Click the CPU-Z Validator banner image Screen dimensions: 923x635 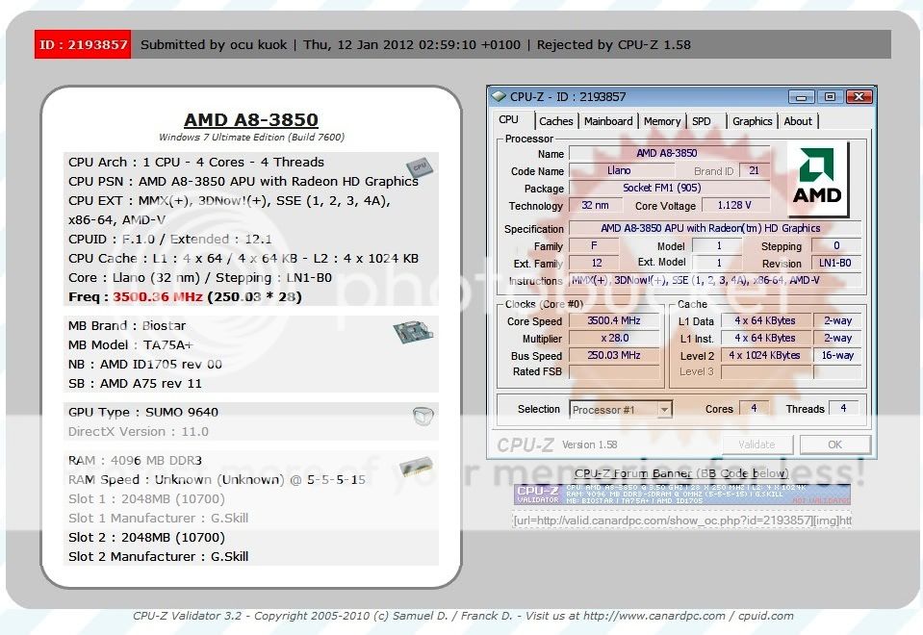pyautogui.click(x=682, y=495)
